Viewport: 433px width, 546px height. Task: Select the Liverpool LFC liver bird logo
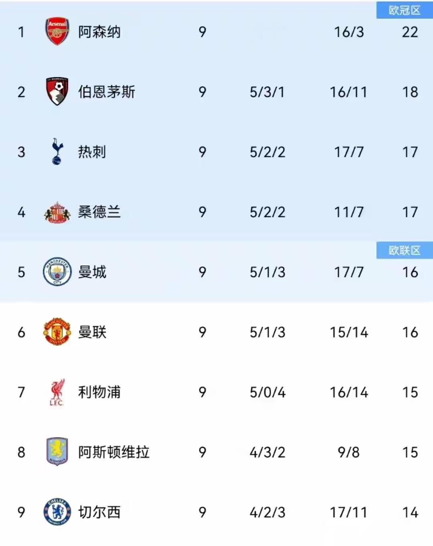point(57,392)
